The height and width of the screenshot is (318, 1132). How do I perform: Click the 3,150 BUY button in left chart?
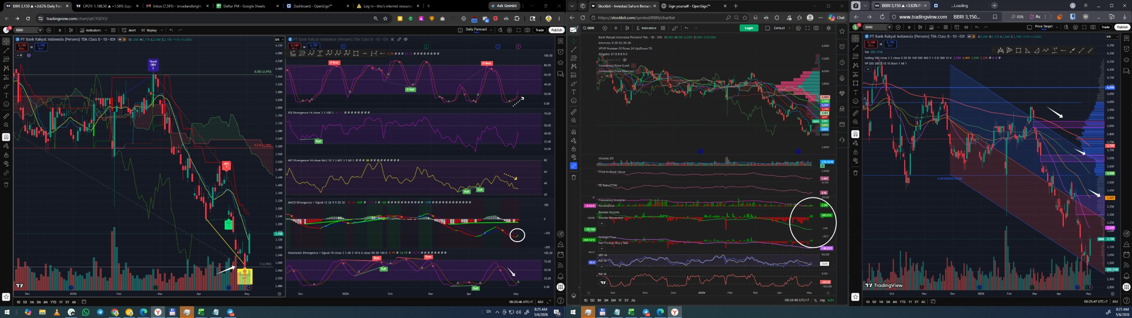tap(41, 46)
